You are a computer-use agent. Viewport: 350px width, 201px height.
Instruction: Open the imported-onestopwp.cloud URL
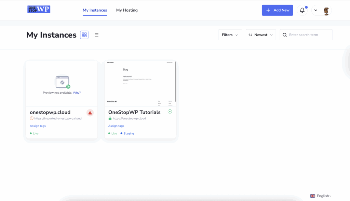(58, 118)
